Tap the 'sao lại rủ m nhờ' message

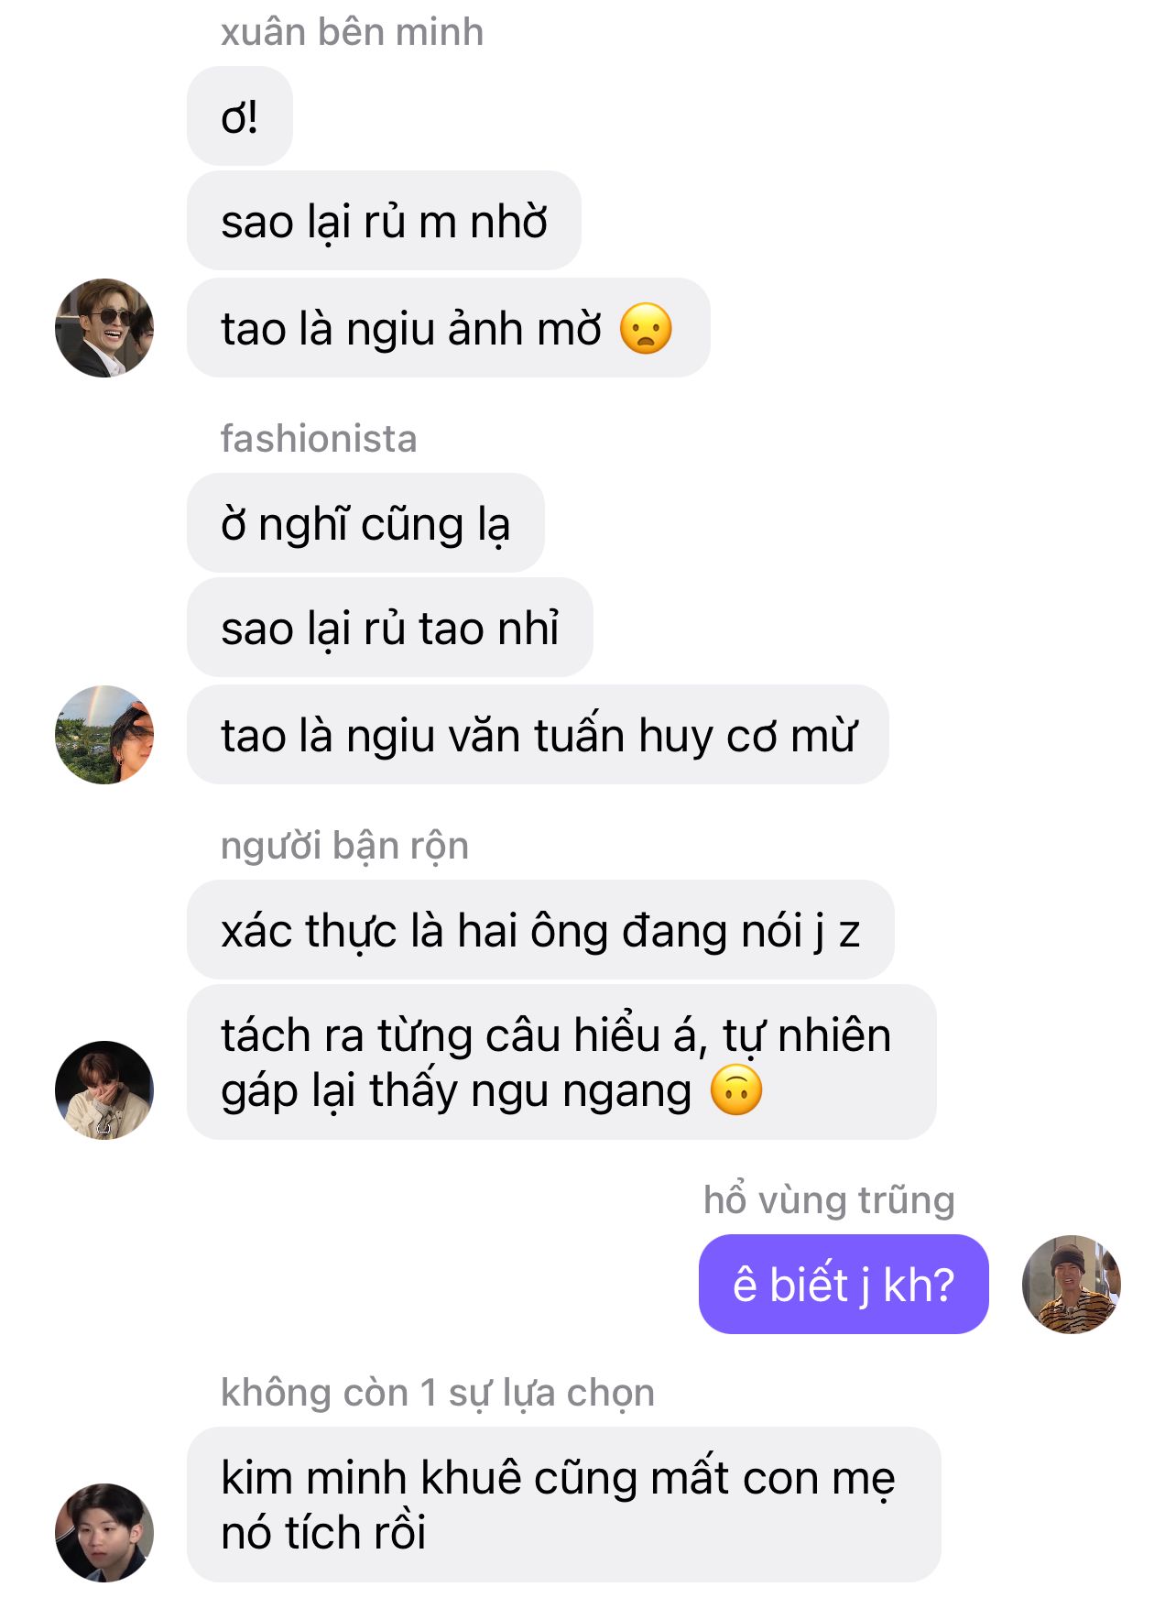[384, 221]
